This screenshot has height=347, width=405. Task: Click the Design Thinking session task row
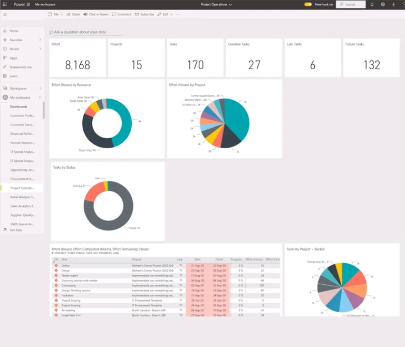click(165, 291)
